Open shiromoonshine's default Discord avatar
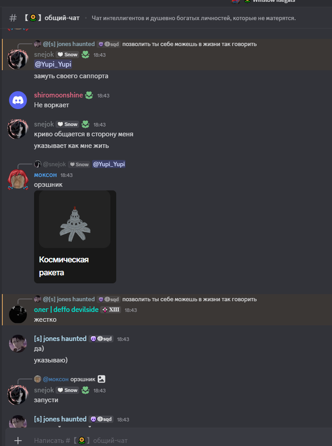 pos(18,100)
